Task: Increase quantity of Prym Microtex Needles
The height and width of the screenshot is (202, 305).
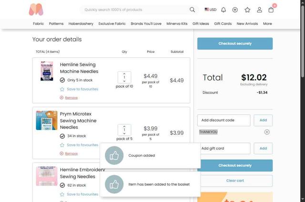Action: [x=124, y=126]
